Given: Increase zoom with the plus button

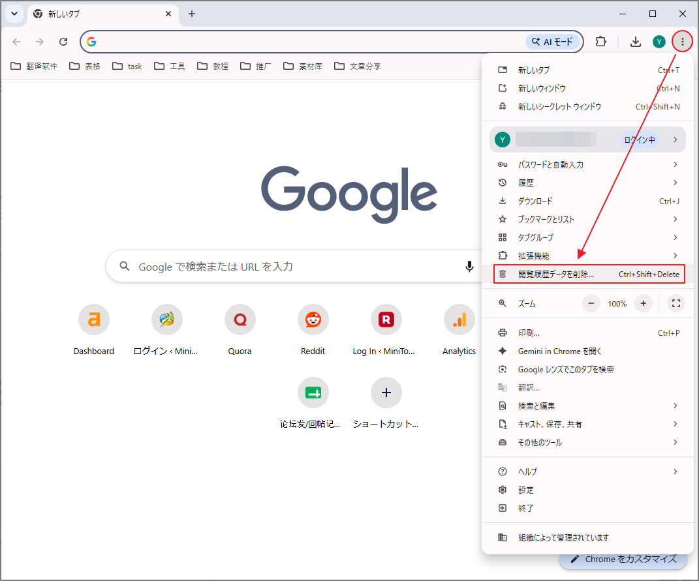Looking at the screenshot, I should click(644, 303).
